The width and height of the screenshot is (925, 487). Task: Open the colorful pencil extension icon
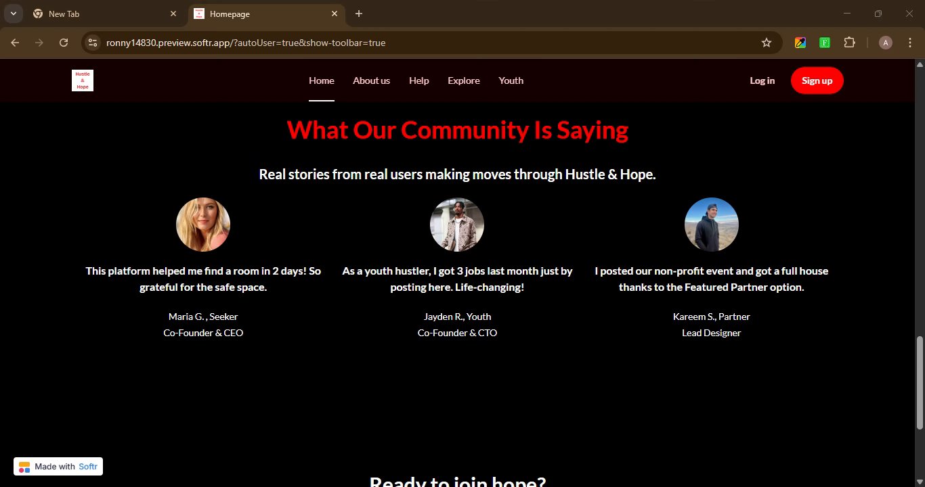(x=800, y=43)
